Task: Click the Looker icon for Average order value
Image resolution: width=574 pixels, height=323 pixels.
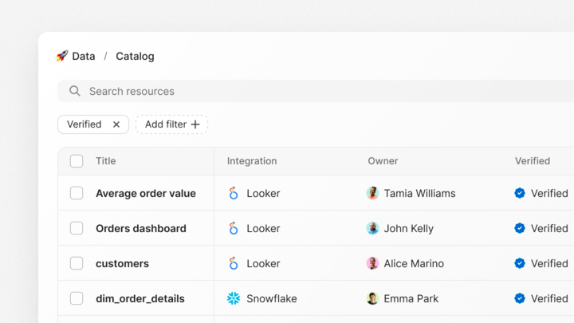Action: click(x=234, y=193)
